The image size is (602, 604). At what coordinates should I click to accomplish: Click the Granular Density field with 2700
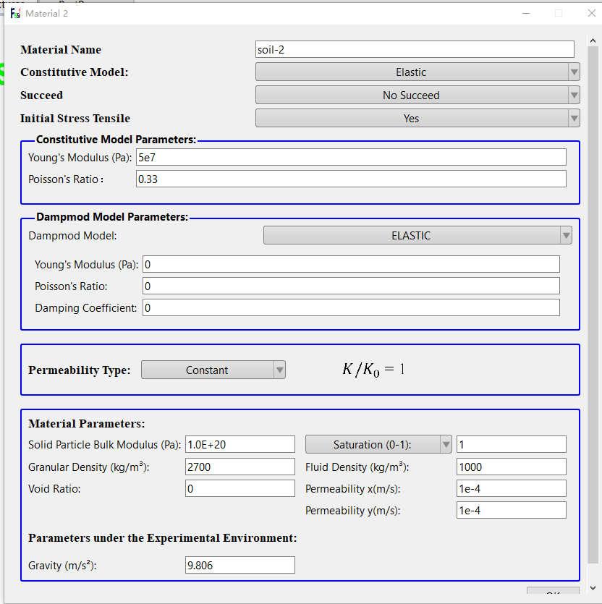click(240, 467)
